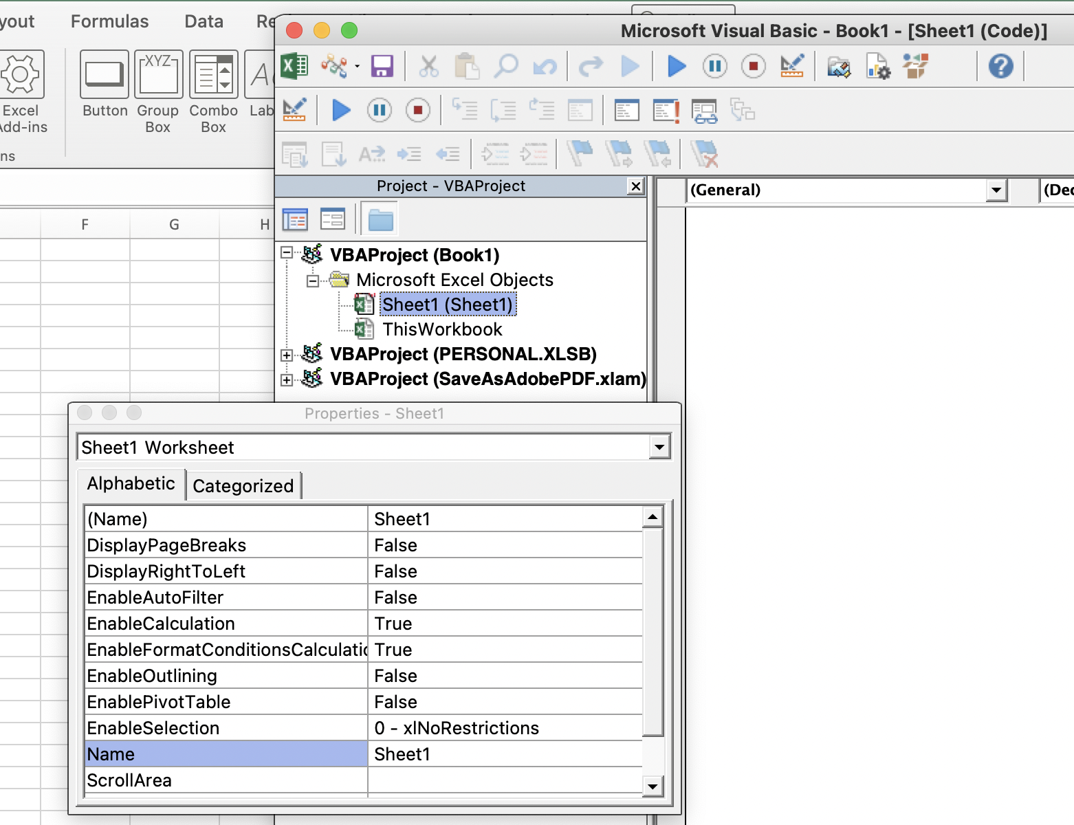Click the Save floppy disk icon

pyautogui.click(x=382, y=67)
